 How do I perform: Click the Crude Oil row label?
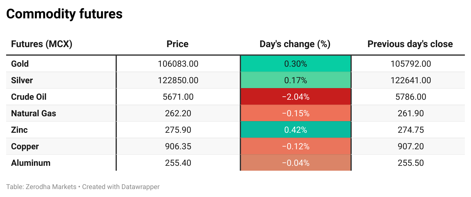pyautogui.click(x=29, y=97)
